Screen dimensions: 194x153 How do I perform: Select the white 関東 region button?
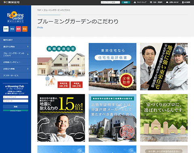pyautogui.click(x=6, y=29)
